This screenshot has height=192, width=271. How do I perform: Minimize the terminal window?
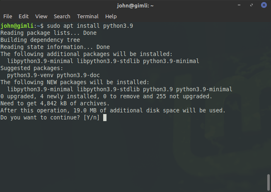point(239,5)
